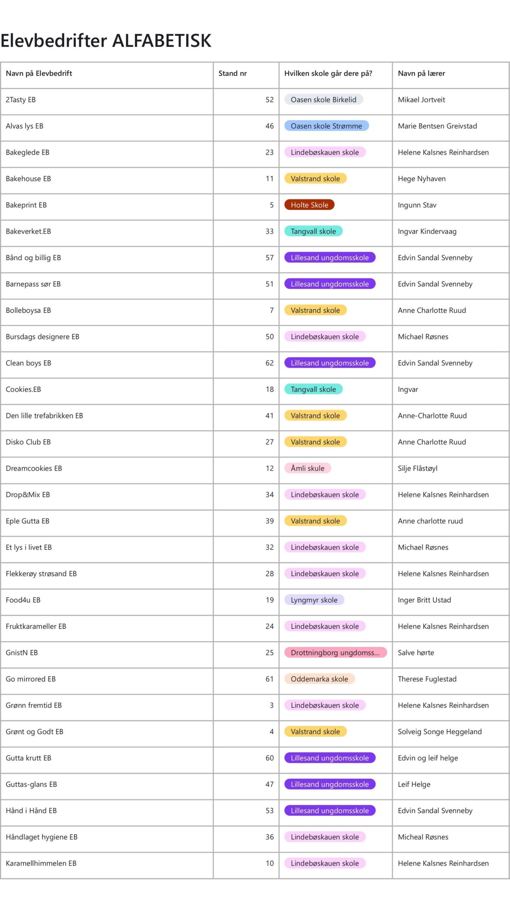The height and width of the screenshot is (924, 510).
Task: Click the 'Oddemarka skole' tag
Action: pos(319,679)
